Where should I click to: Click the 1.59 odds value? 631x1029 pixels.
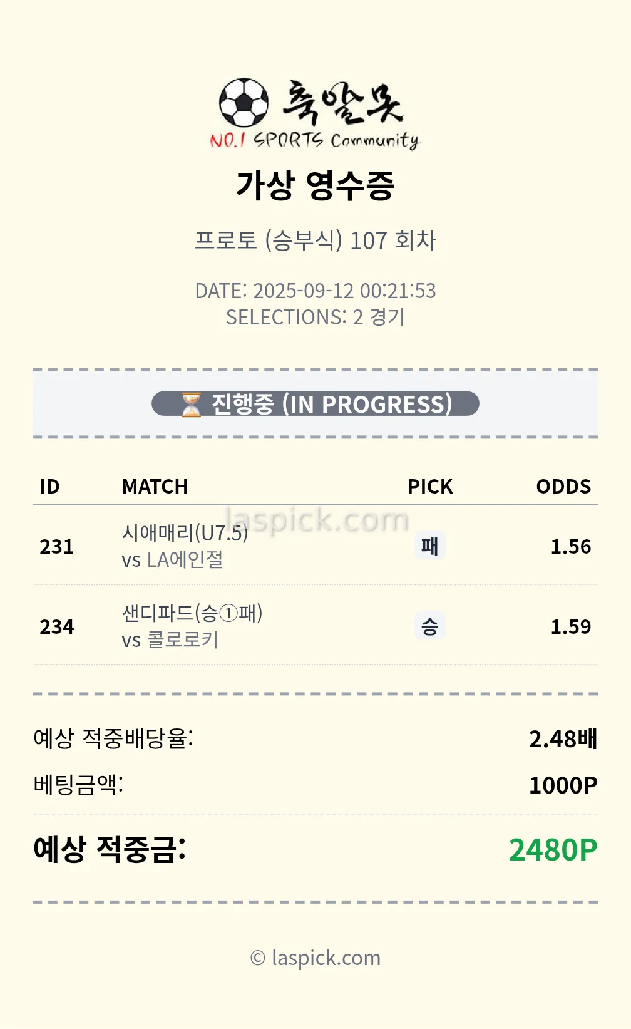point(570,627)
